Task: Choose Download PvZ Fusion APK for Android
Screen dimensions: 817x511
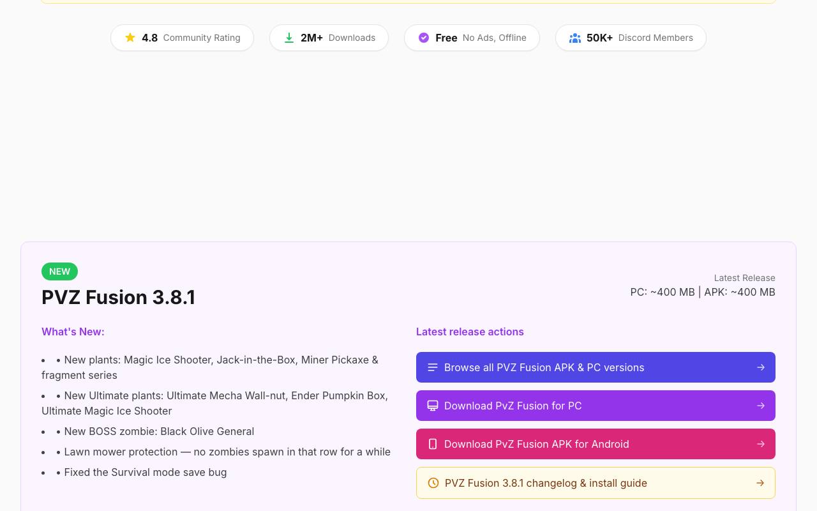Action: [x=596, y=444]
